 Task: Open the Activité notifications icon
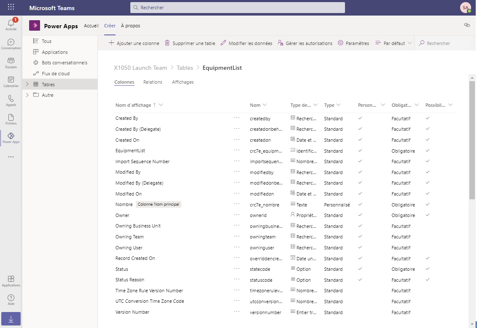pos(11,24)
